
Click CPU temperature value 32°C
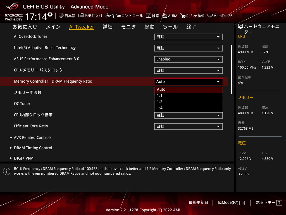[x=265, y=52]
